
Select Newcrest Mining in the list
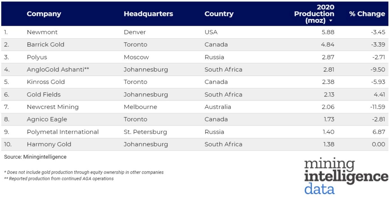pos(53,107)
